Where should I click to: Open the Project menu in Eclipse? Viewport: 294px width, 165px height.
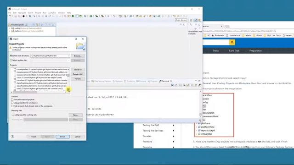[x=38, y=13]
